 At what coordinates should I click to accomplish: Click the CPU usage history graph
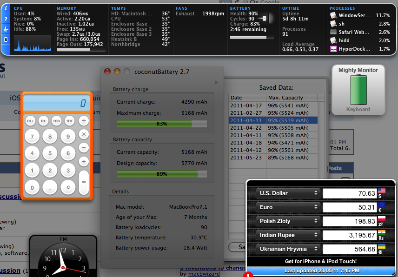(33, 43)
